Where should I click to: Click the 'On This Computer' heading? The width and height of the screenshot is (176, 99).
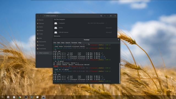[59, 20]
